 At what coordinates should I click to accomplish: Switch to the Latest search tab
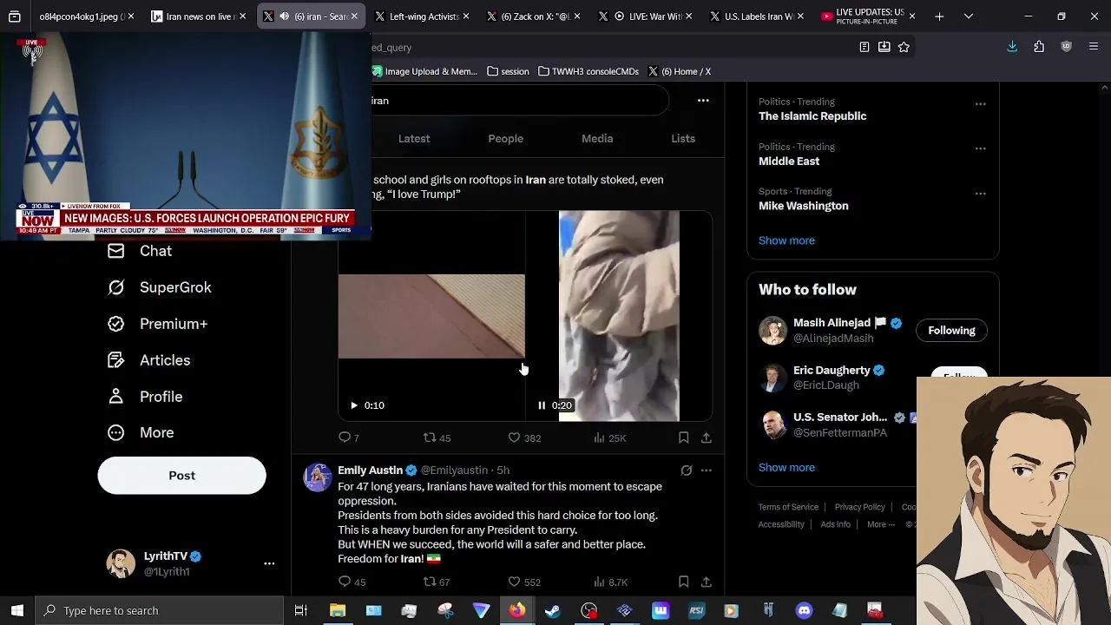[x=414, y=139]
